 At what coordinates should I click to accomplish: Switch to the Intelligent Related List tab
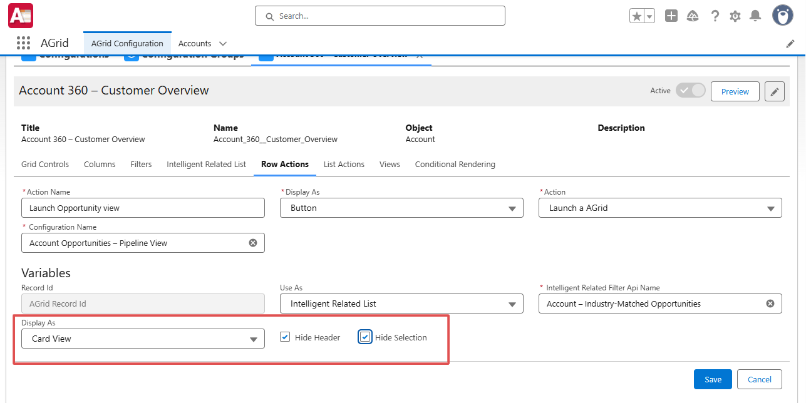pyautogui.click(x=206, y=164)
